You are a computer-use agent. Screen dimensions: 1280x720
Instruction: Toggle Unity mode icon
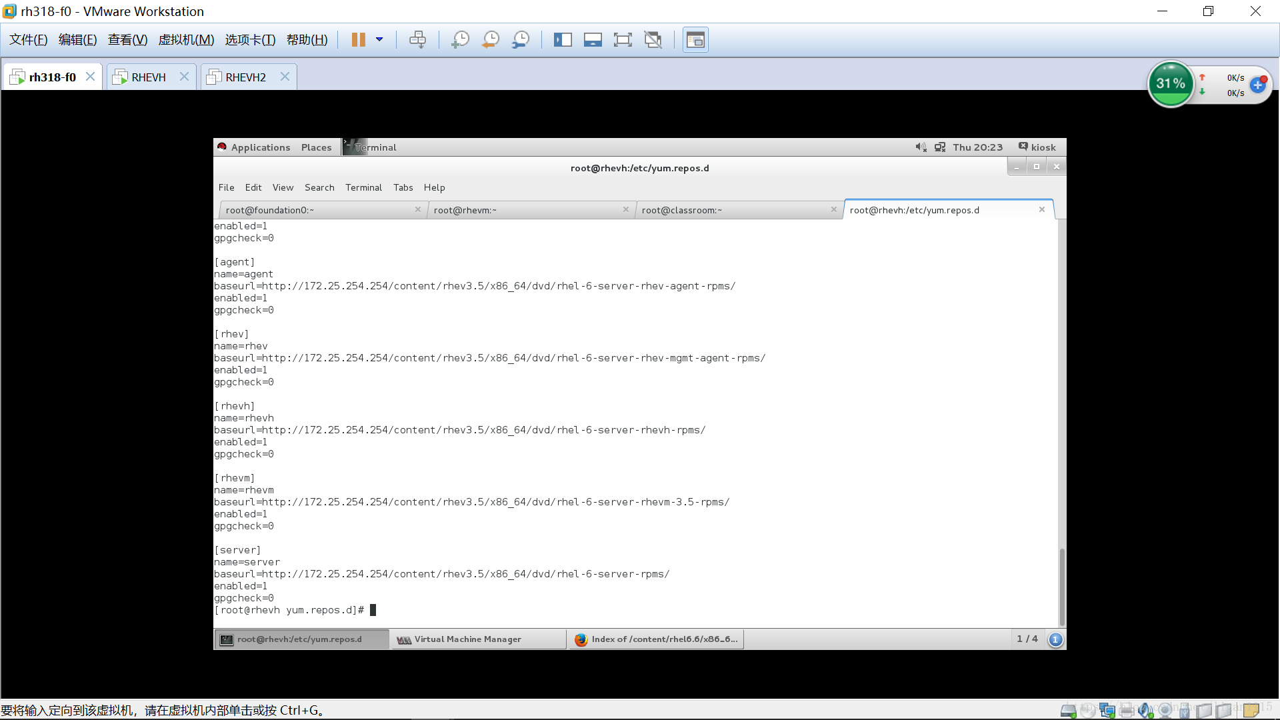click(653, 40)
